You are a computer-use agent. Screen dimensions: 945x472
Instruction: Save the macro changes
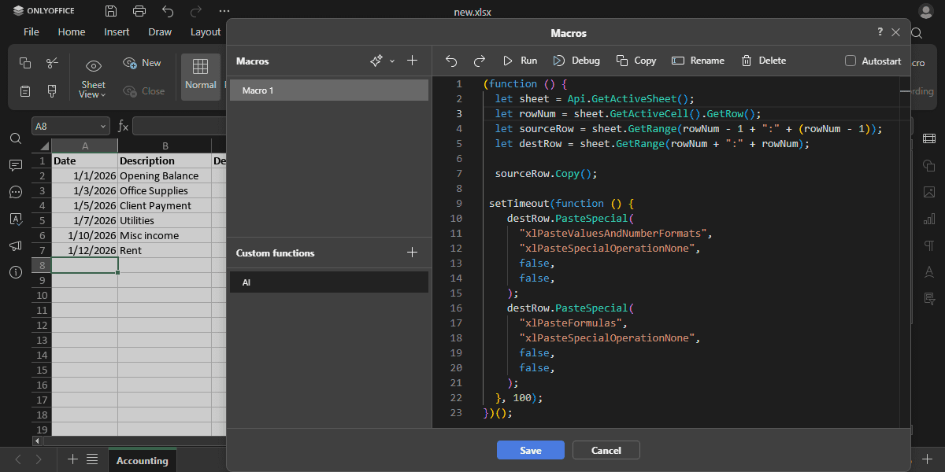pos(530,450)
